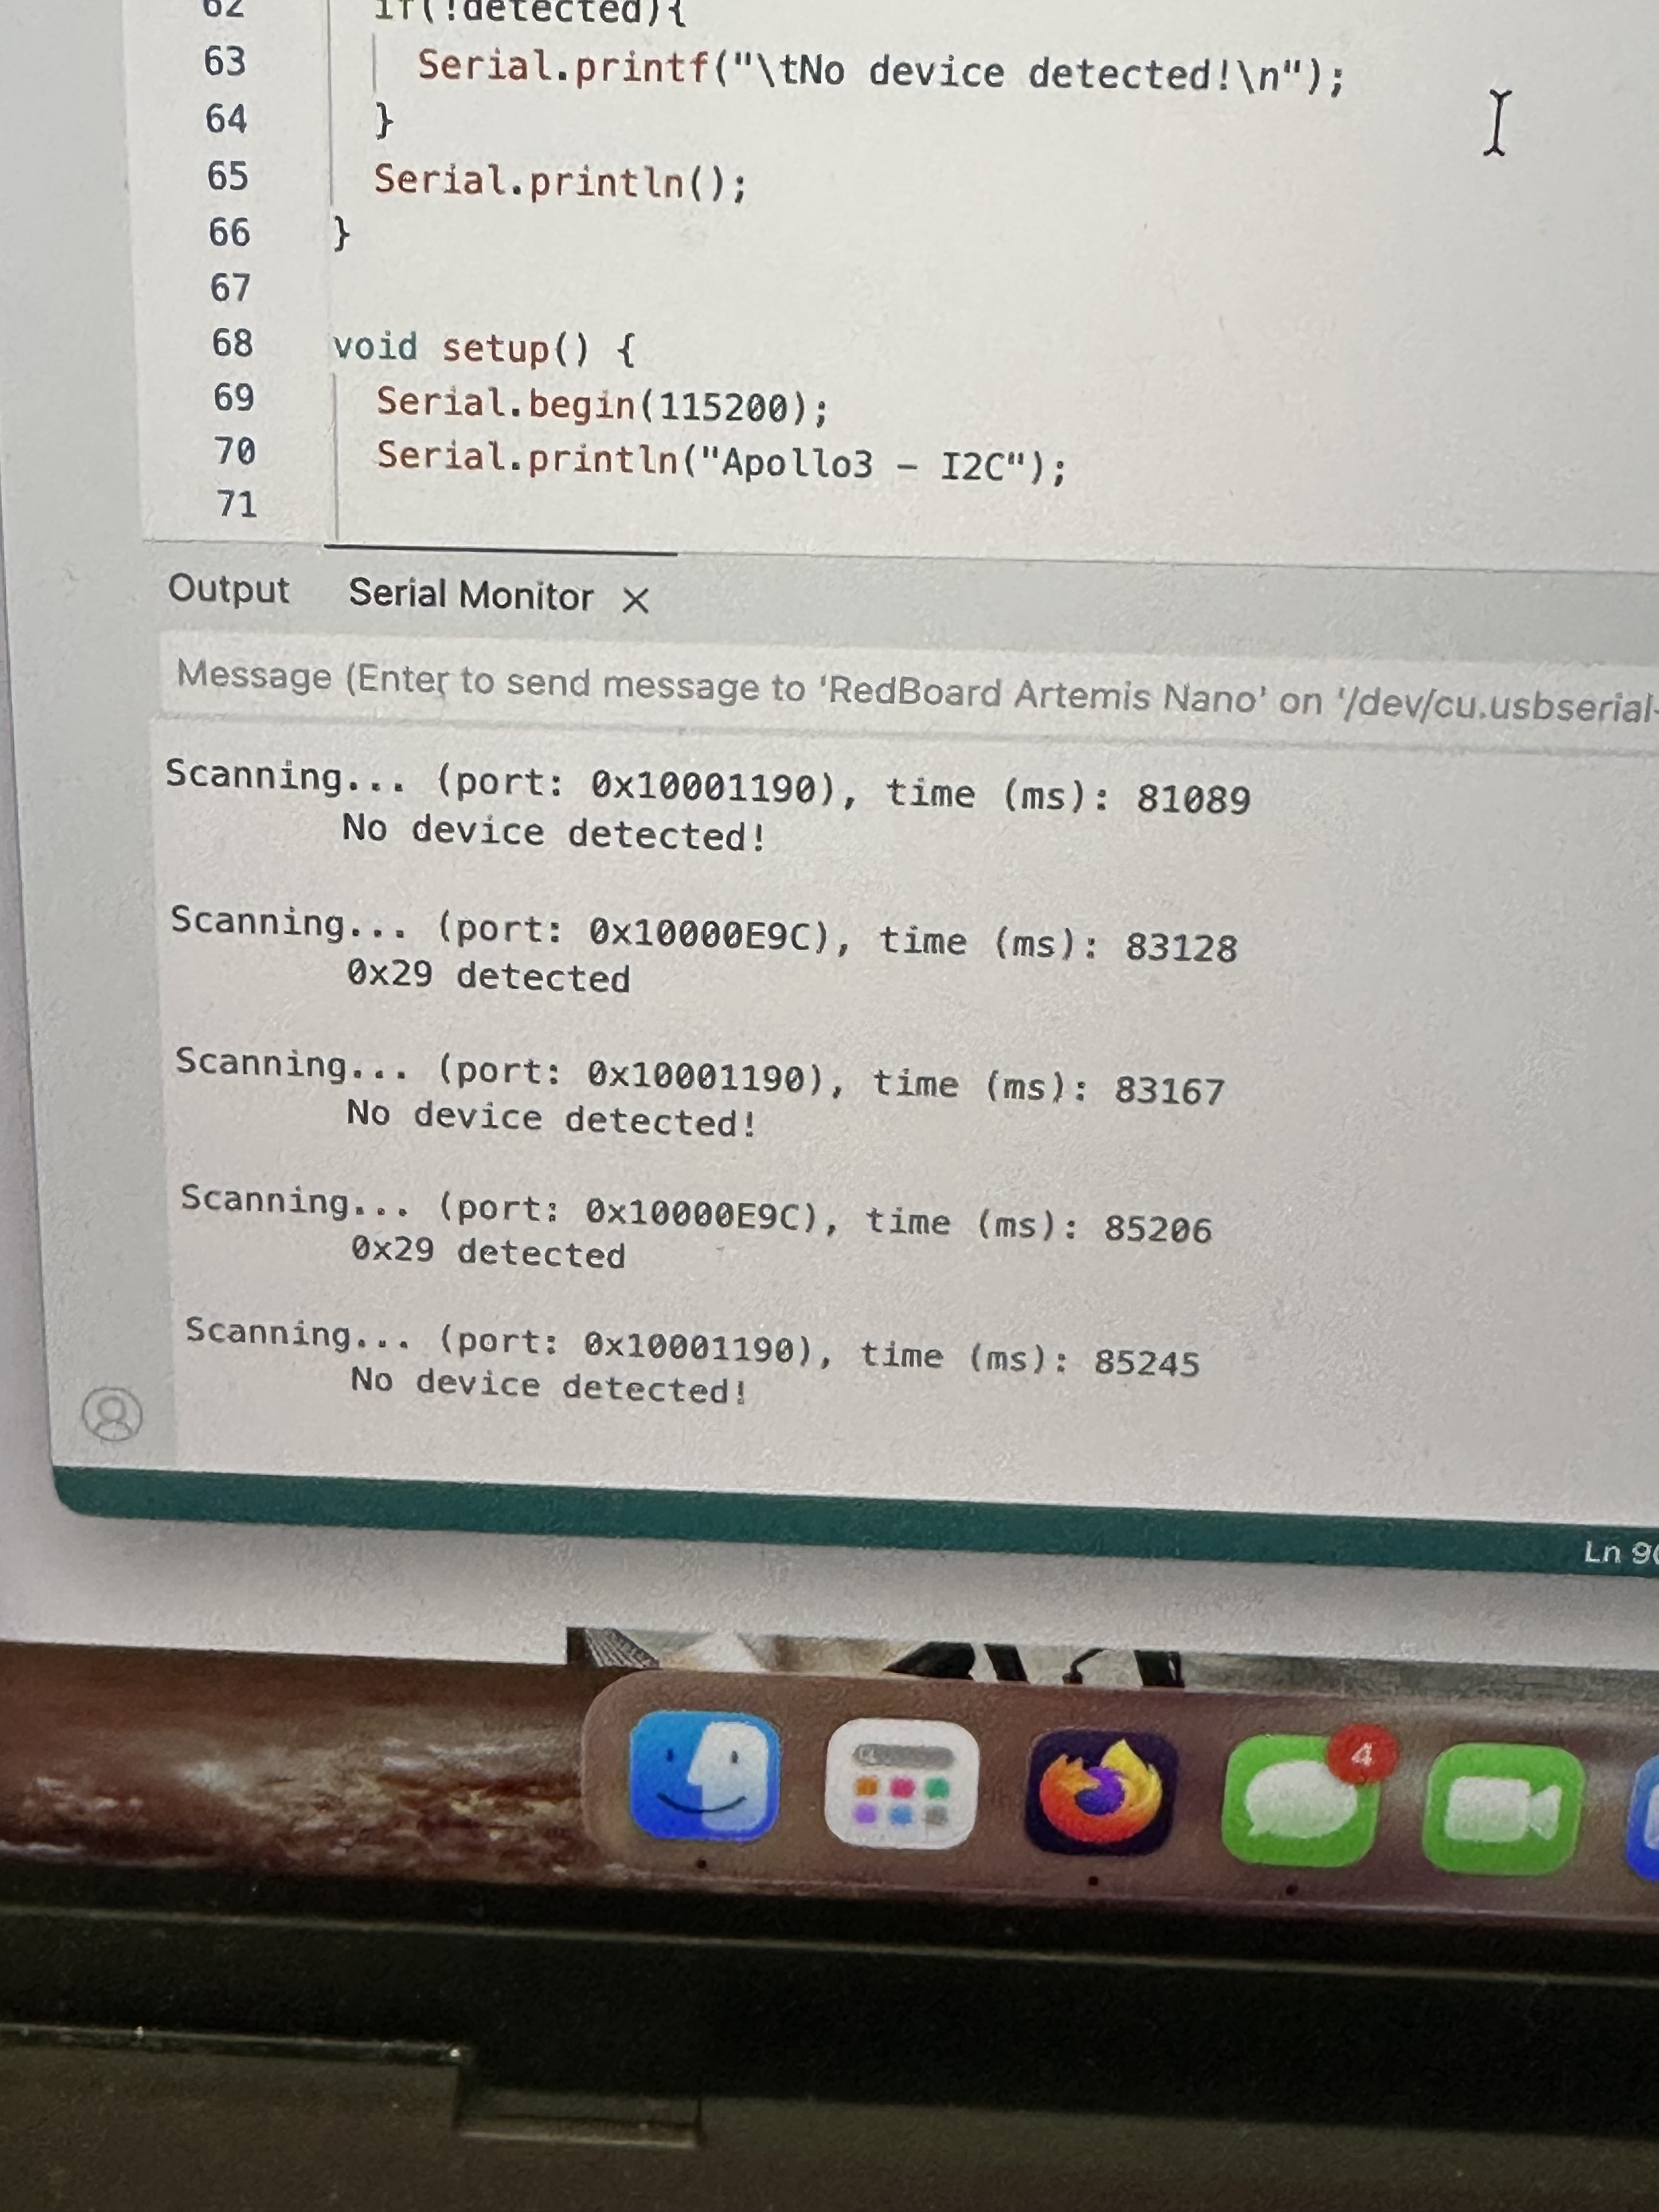The height and width of the screenshot is (2212, 1659).
Task: Launch Firefox from the dock
Action: coord(1100,1792)
